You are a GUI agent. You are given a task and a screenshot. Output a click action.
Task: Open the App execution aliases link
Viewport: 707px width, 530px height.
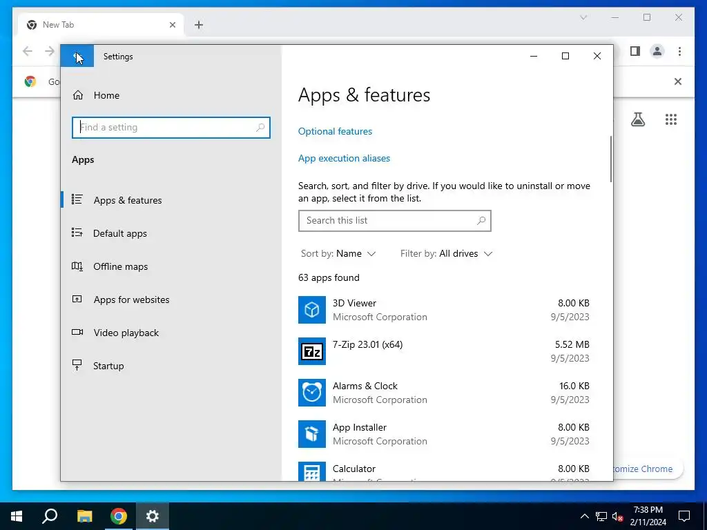click(344, 158)
